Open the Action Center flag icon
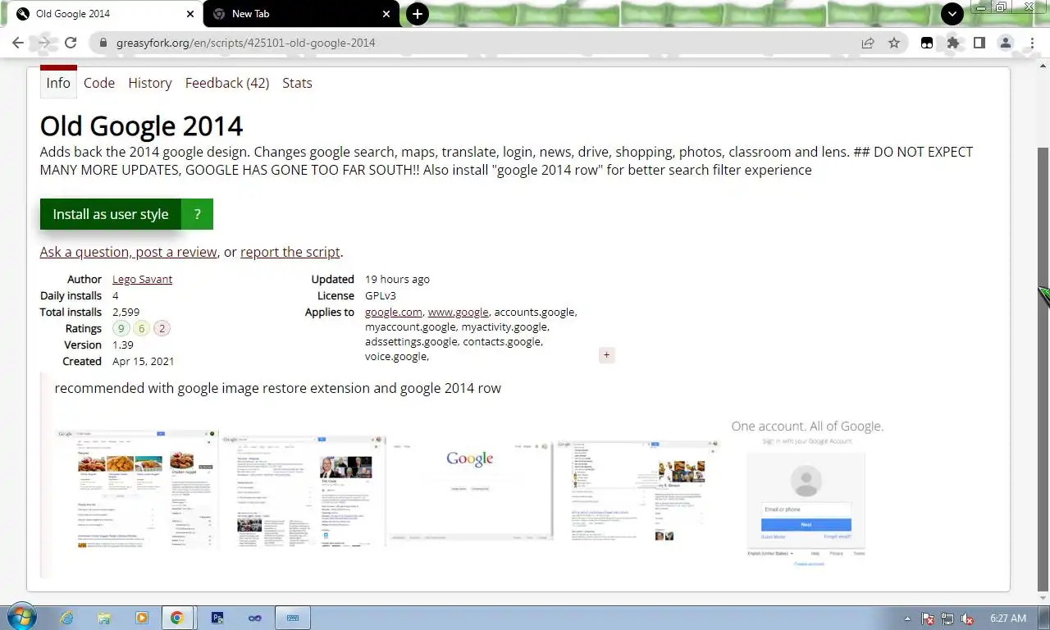1050x630 pixels. point(929,619)
